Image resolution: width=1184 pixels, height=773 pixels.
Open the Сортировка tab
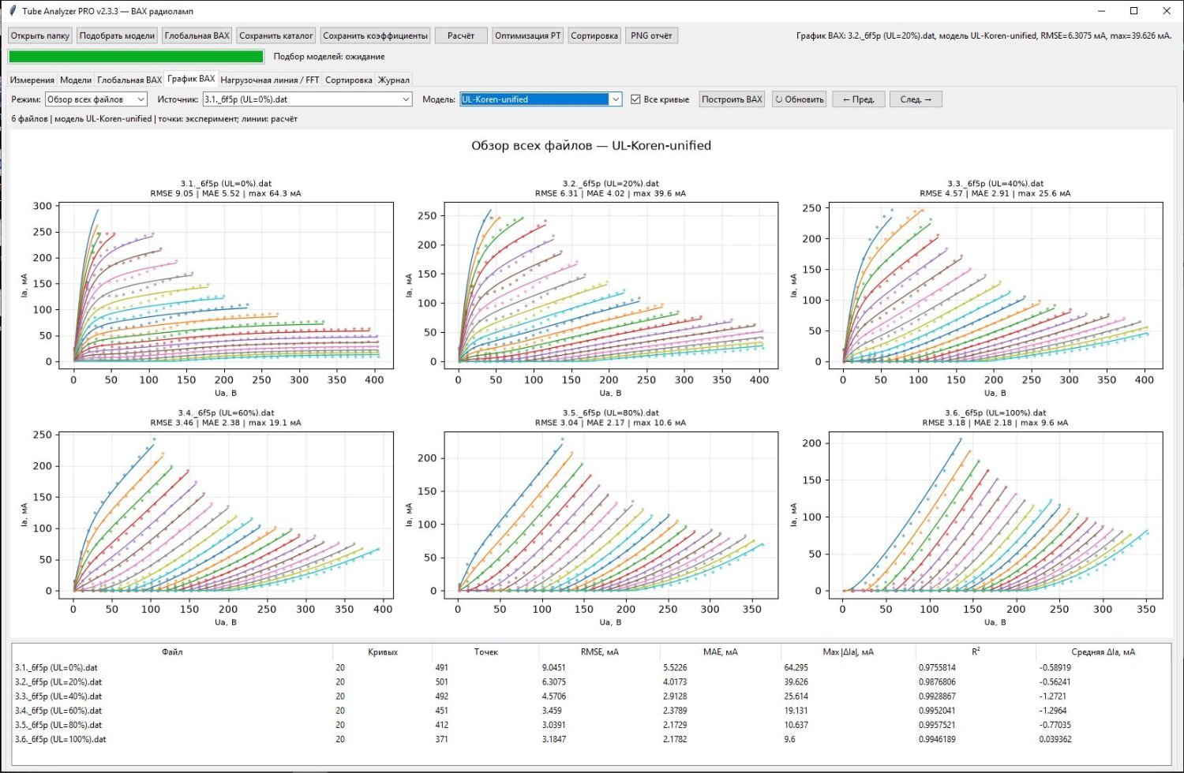point(348,80)
